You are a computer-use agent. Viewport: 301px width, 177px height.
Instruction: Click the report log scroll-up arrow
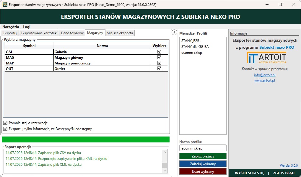[x=165, y=152]
